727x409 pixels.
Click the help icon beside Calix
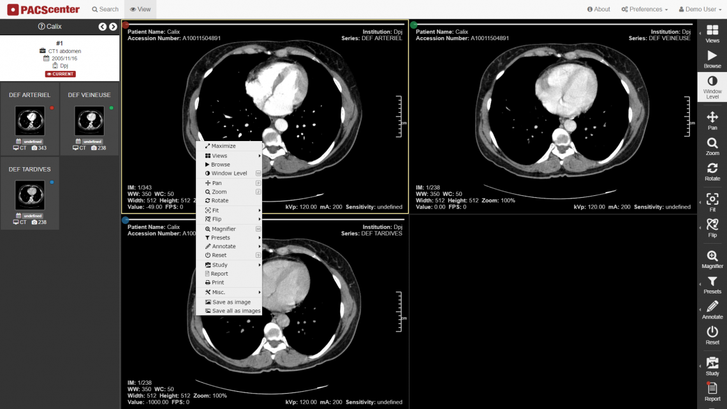click(41, 26)
